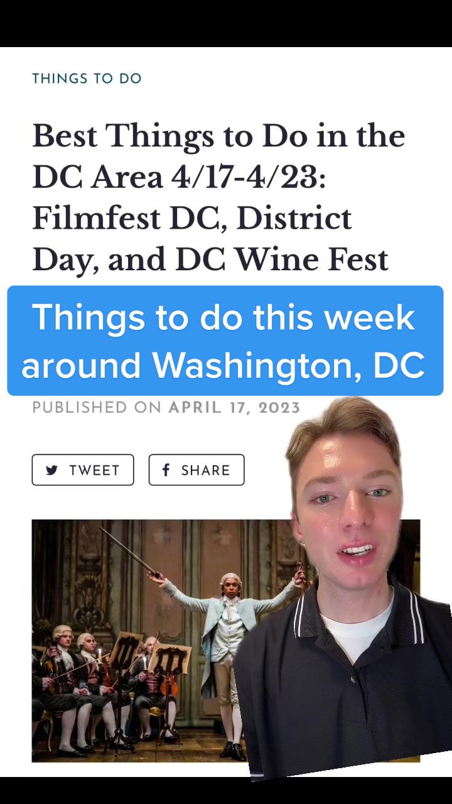Tap 'around Washington, DC' caption line
Image resolution: width=452 pixels, height=804 pixels.
(x=223, y=364)
